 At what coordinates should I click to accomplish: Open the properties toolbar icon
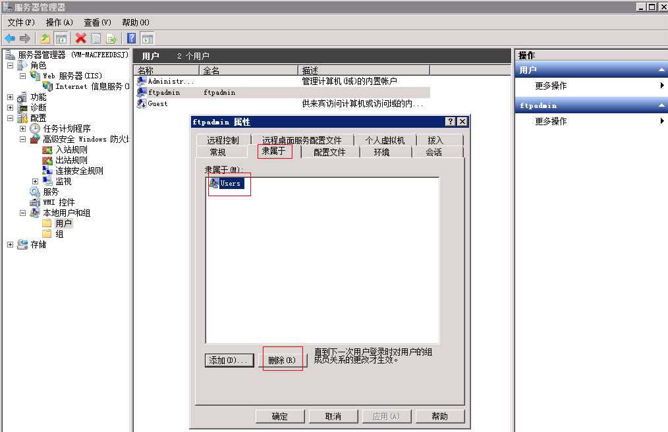[96, 39]
